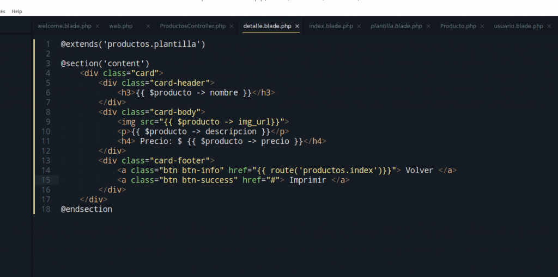Select the index.blade.php tab

pos(331,26)
